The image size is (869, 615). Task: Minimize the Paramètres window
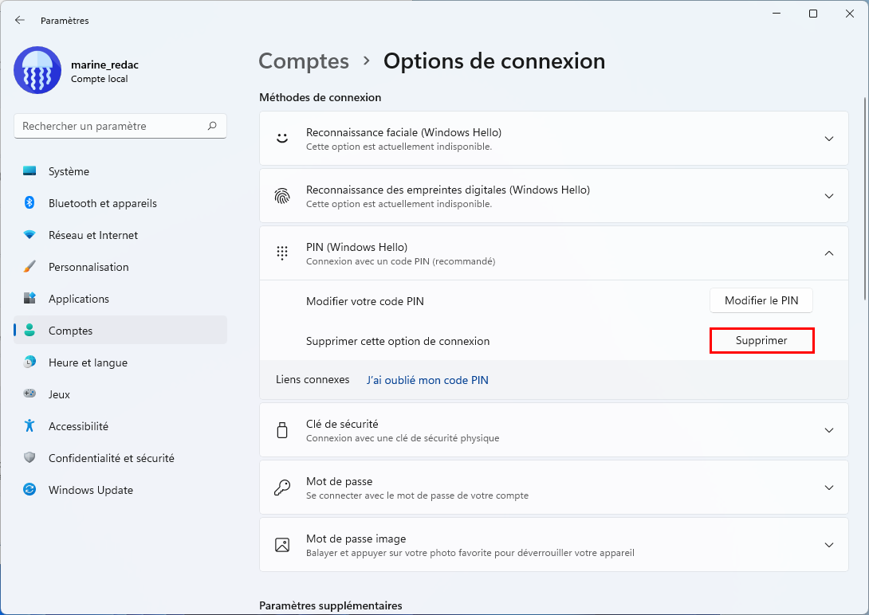coord(777,14)
